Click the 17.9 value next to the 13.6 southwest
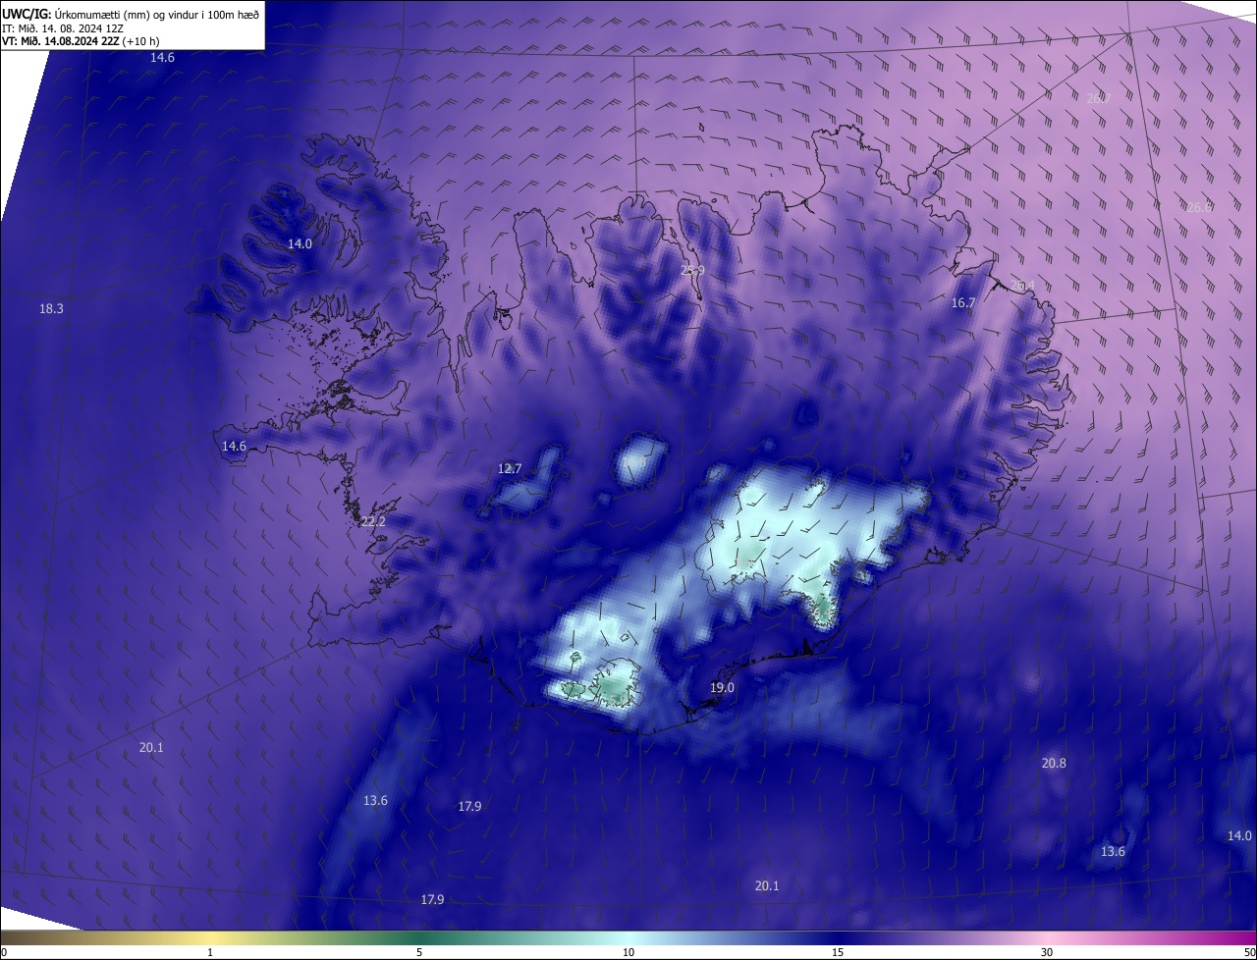Screen dimensions: 1257x960 click(469, 806)
